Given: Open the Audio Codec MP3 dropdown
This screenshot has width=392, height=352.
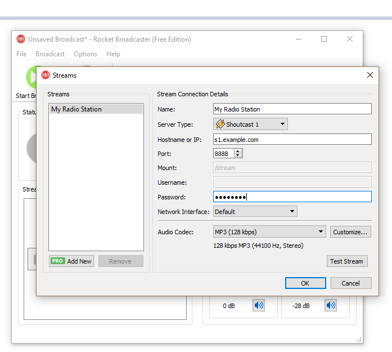Looking at the screenshot, I should coord(269,232).
